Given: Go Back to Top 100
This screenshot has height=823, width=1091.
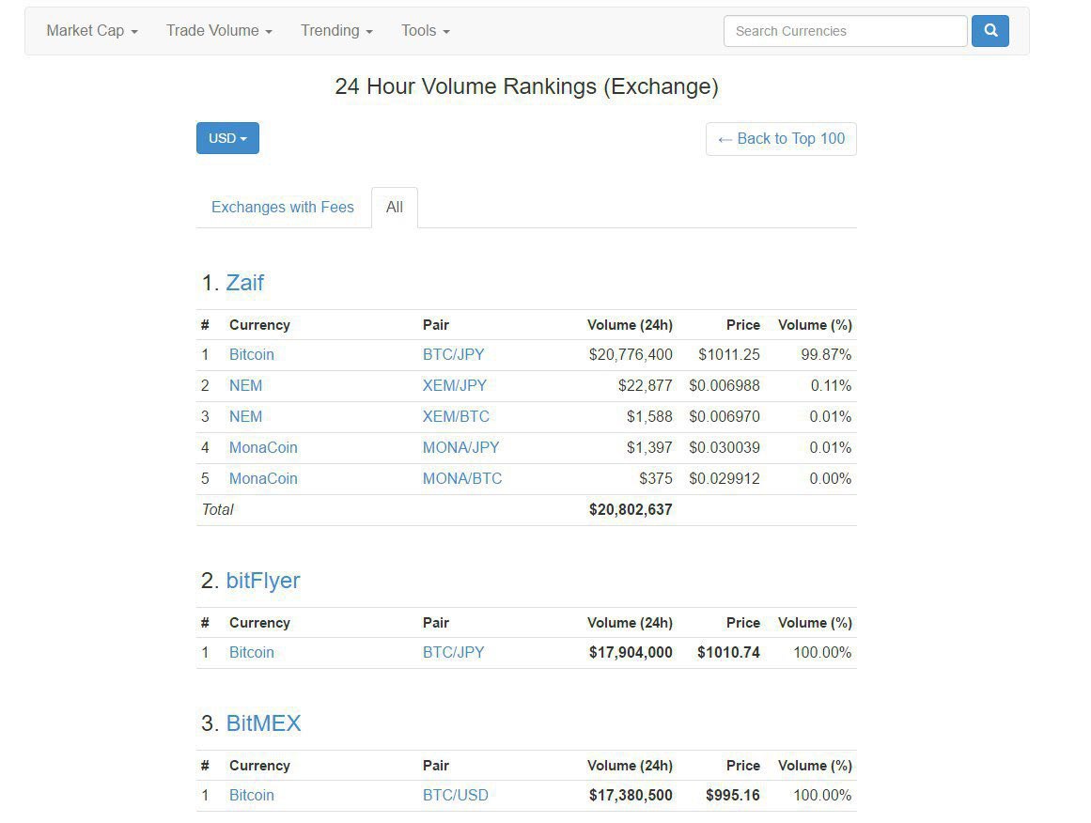Looking at the screenshot, I should click(782, 139).
